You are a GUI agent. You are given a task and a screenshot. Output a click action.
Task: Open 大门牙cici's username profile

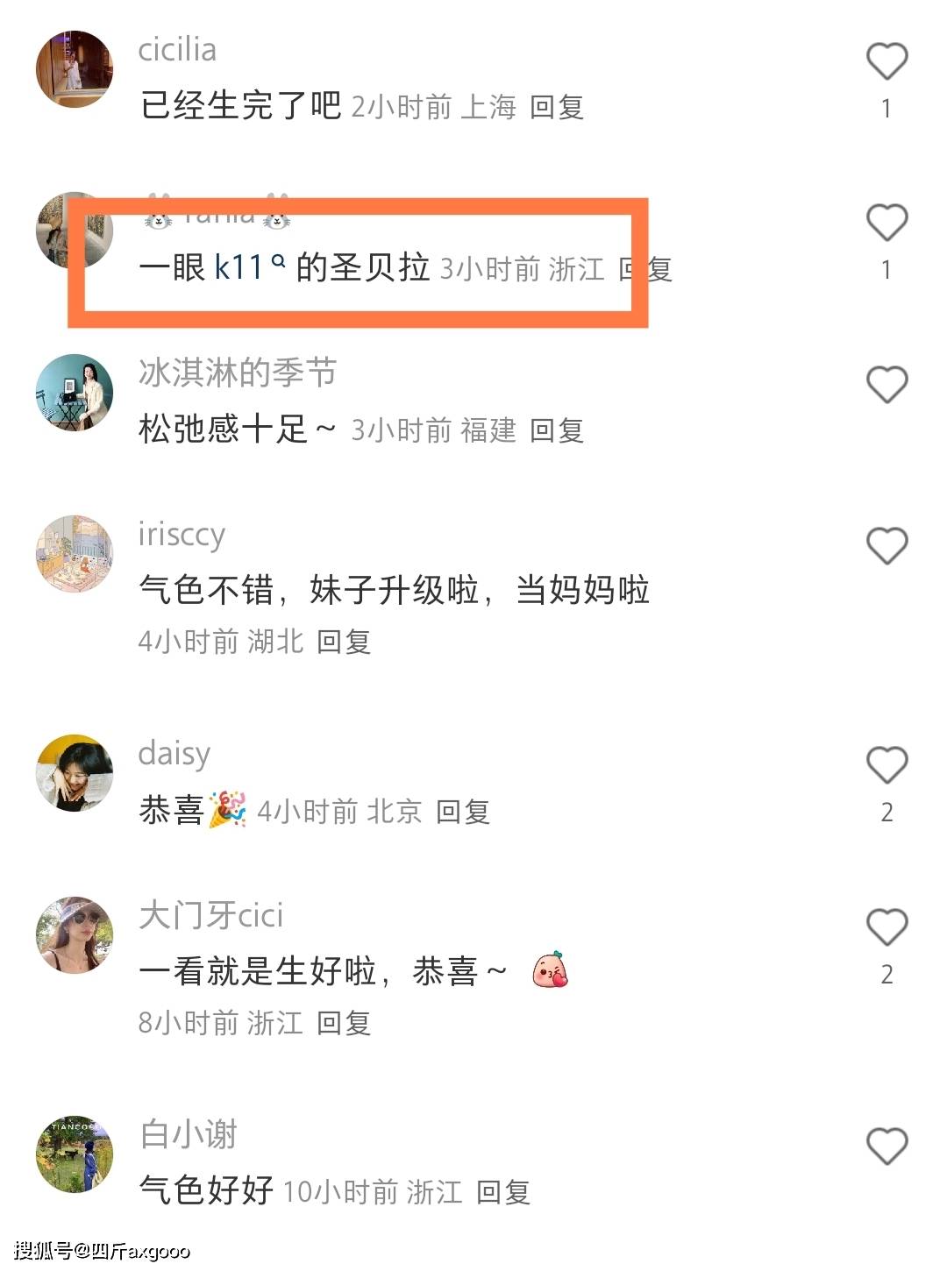(210, 915)
